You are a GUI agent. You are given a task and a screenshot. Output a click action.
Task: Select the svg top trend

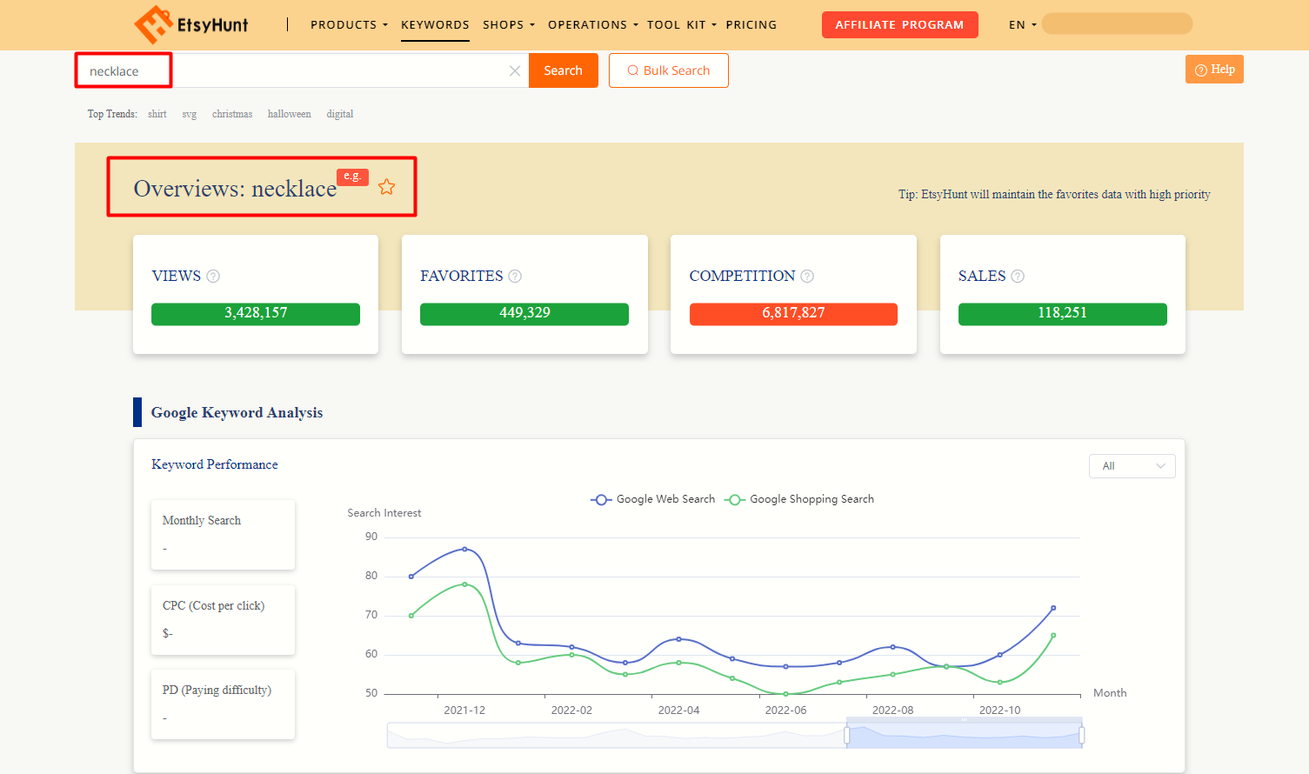[190, 114]
